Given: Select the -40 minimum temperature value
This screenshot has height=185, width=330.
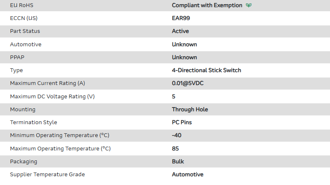Looking at the screenshot, I should (177, 135).
